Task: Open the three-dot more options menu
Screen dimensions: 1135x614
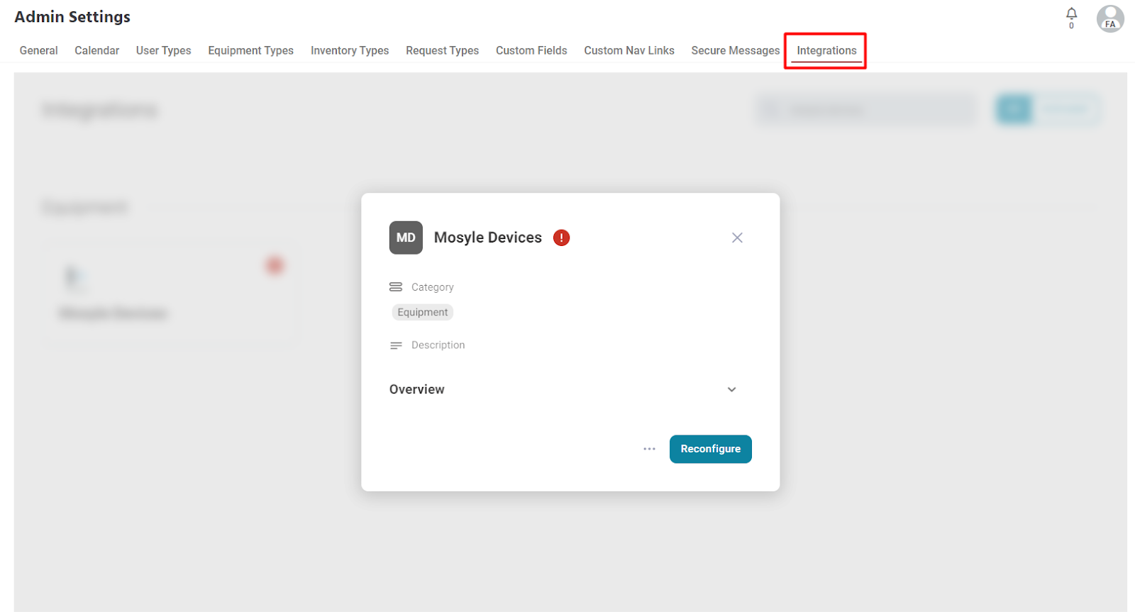Action: pyautogui.click(x=649, y=449)
